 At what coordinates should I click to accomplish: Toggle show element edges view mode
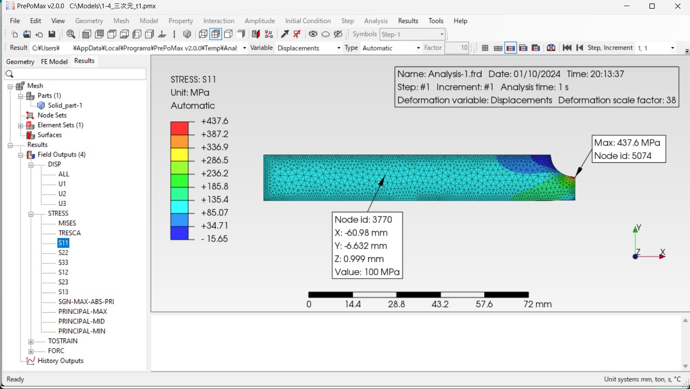[215, 34]
